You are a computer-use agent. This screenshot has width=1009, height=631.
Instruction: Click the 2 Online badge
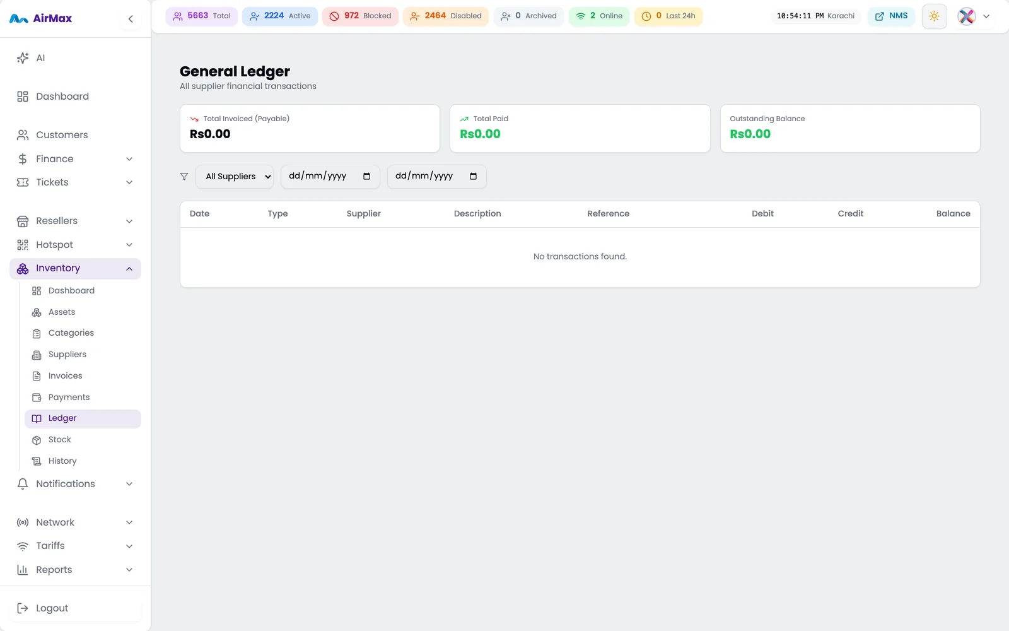point(599,16)
